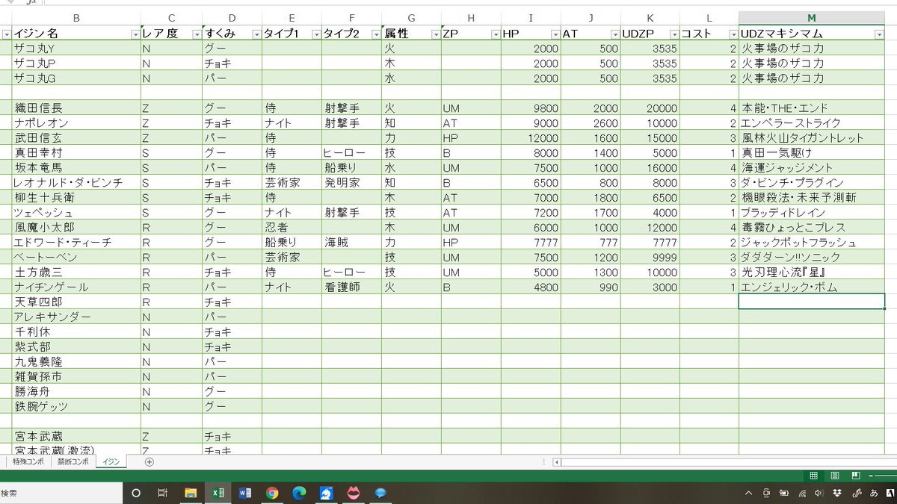Select the cell 天草四郎
897x504 pixels.
(75, 302)
